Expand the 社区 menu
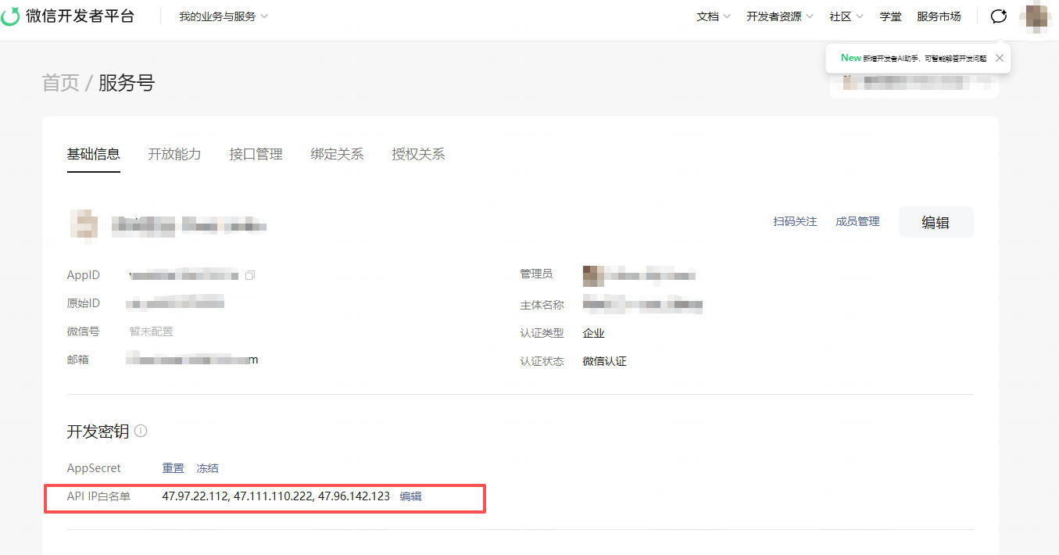The width and height of the screenshot is (1059, 555). [846, 16]
